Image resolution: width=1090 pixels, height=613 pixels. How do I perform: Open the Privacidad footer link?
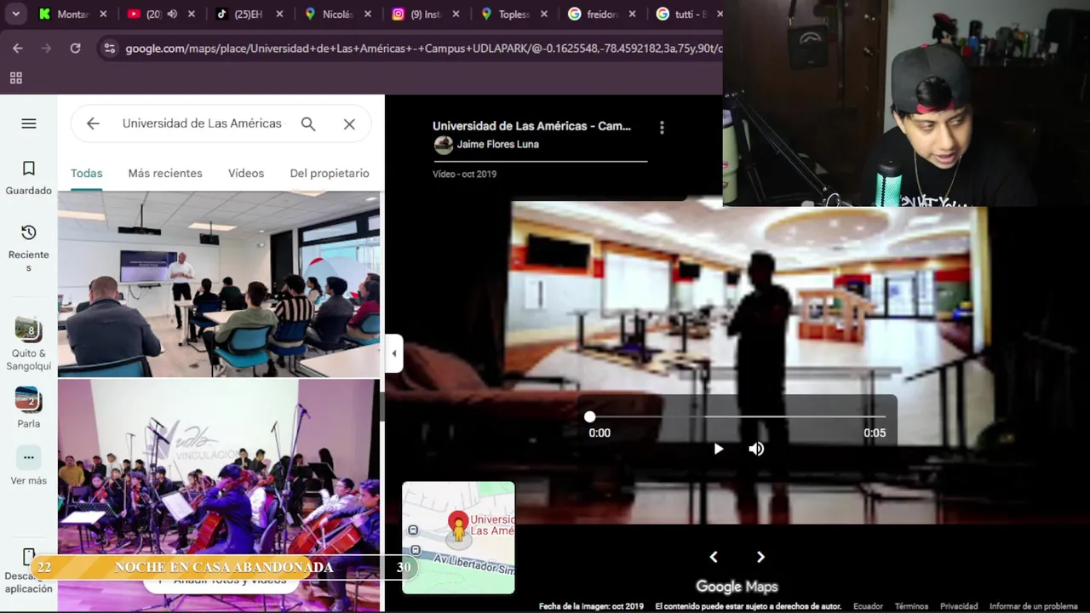coord(959,606)
